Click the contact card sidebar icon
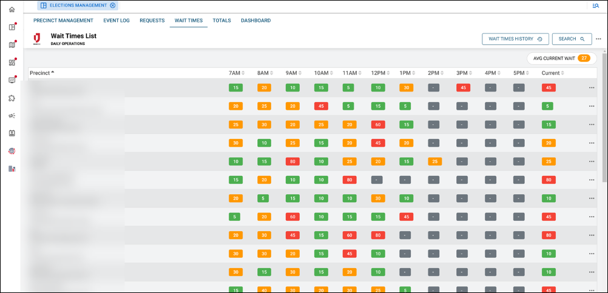 [12, 133]
